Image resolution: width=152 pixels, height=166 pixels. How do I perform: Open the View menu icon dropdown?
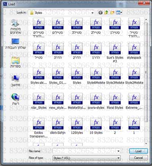(x=119, y=13)
